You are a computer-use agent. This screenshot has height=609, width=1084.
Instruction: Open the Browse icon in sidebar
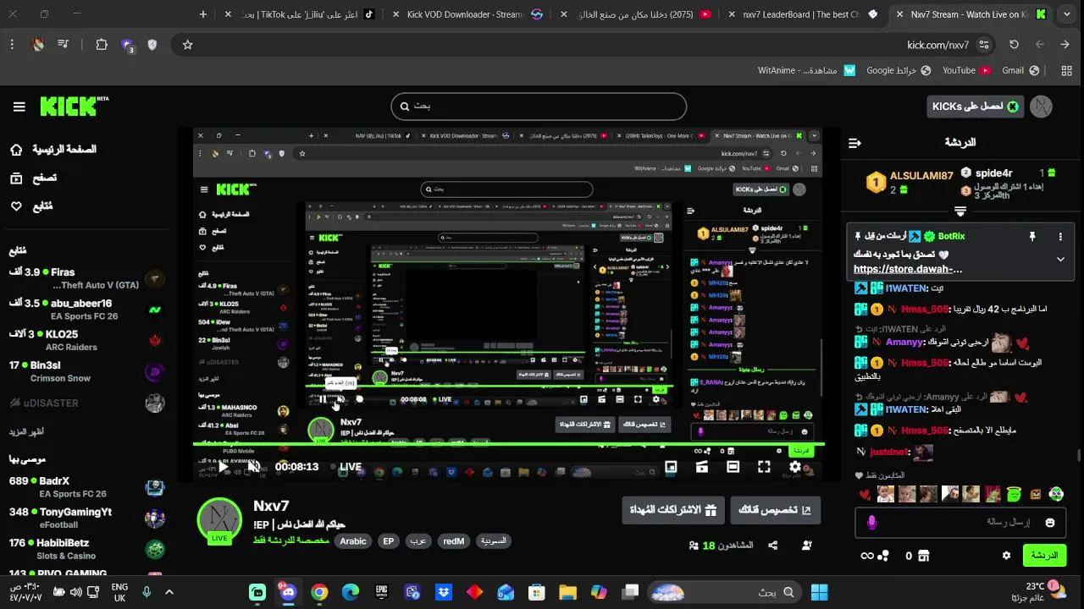pyautogui.click(x=16, y=178)
